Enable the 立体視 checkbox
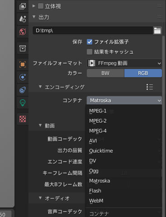Viewport: 166px width, 217px height. pos(41,6)
